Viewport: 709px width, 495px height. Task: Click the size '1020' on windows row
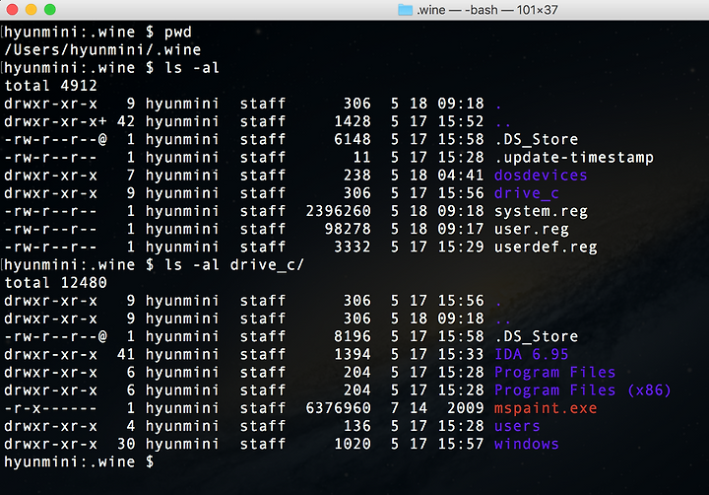tap(353, 445)
